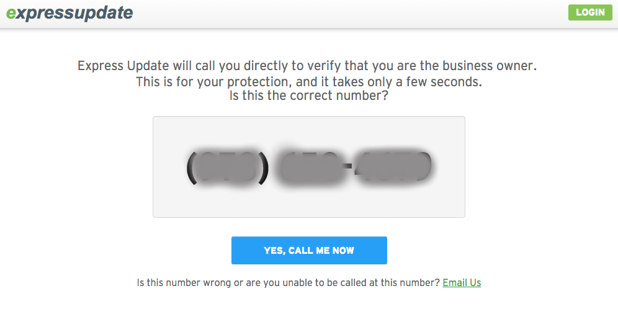The image size is (618, 309).
Task: Click the 'Is this the correct number?' text
Action: click(x=309, y=96)
